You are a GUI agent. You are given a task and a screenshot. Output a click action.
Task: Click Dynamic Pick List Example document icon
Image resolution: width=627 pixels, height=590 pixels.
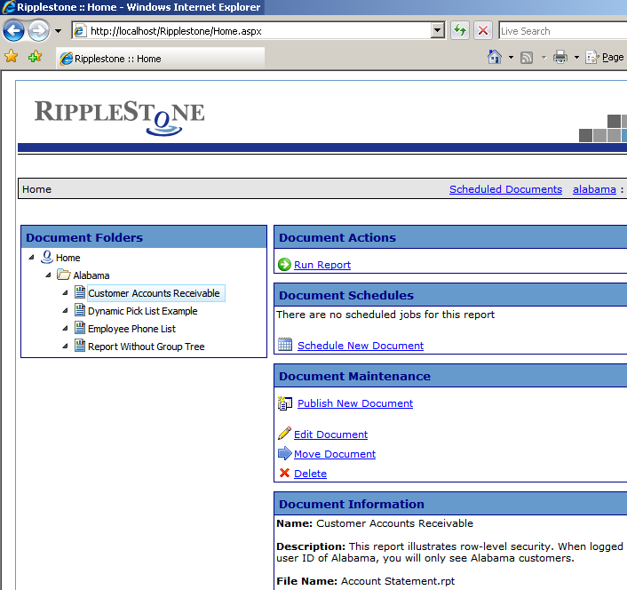click(80, 310)
